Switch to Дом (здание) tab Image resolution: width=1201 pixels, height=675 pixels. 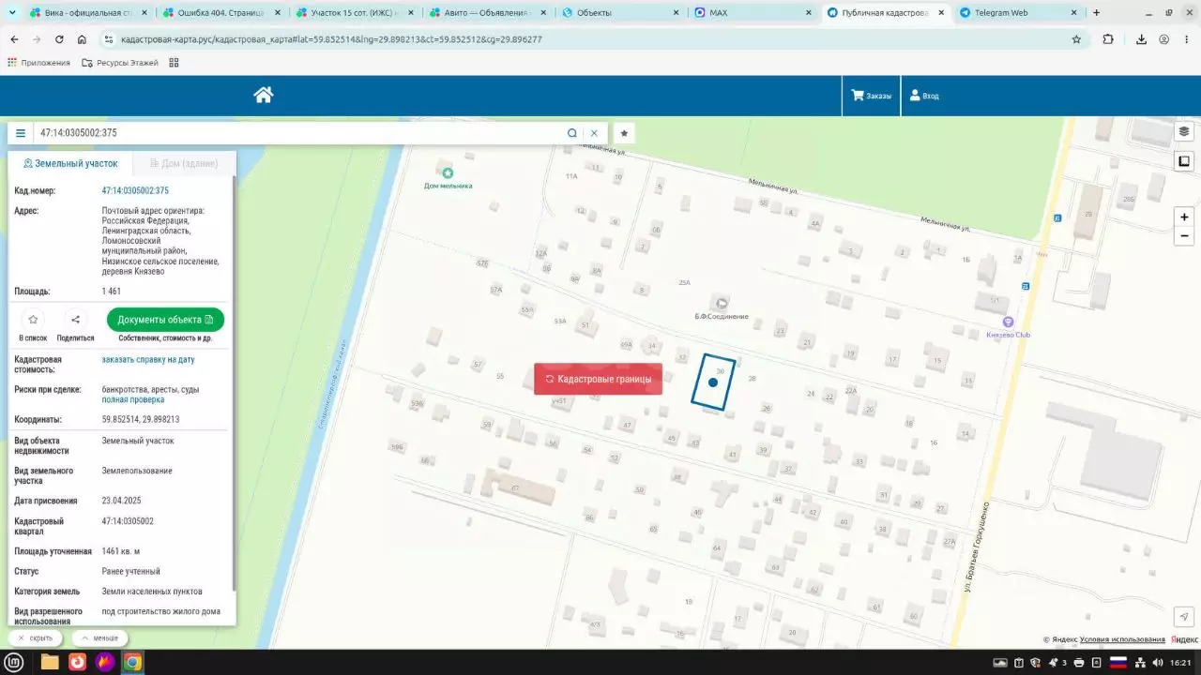[x=184, y=163]
